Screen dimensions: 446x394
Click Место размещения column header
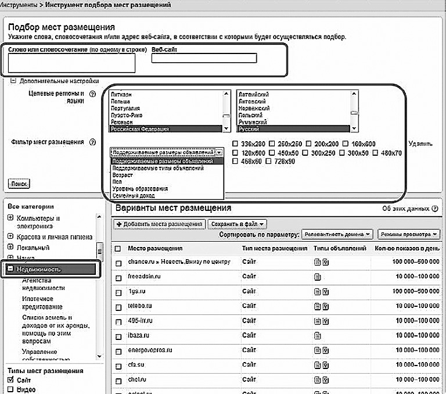pos(155,248)
